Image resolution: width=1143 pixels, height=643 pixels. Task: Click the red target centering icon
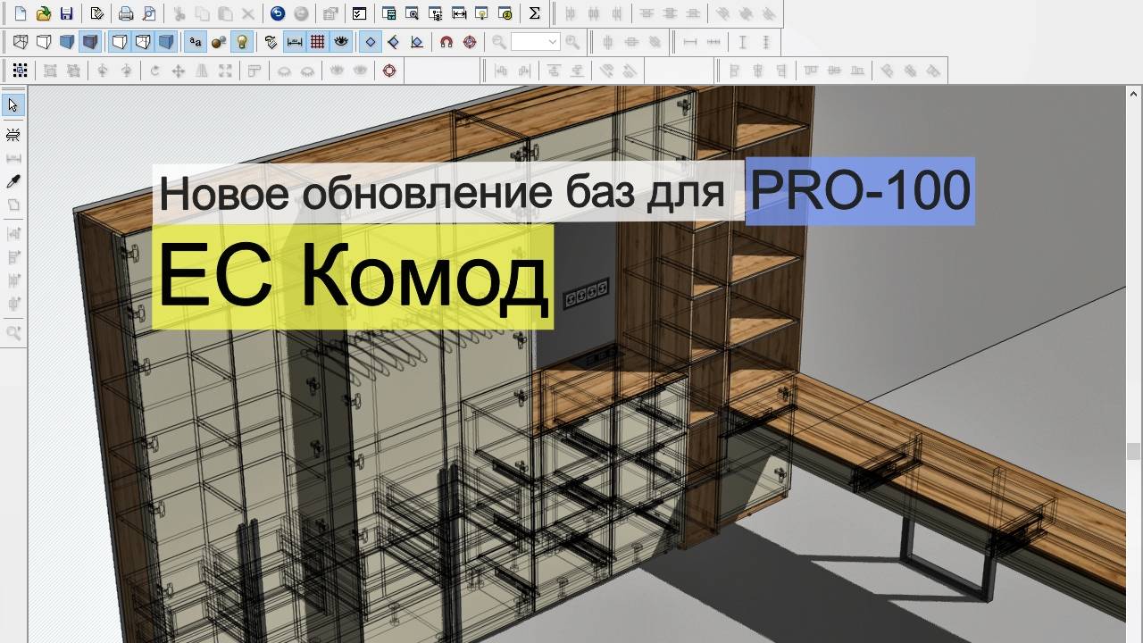pos(470,42)
